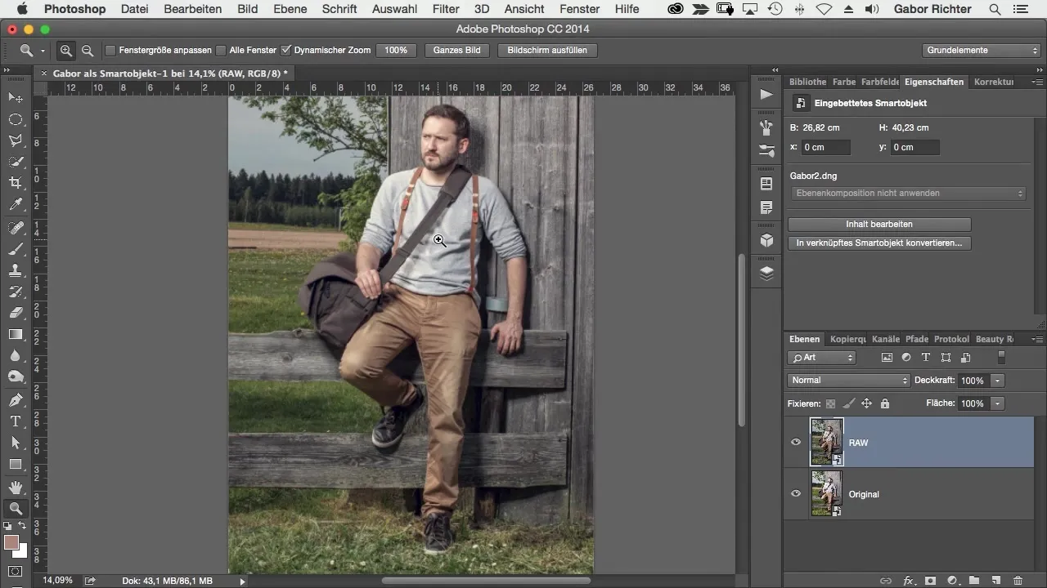Viewport: 1047px width, 588px height.
Task: Add a layer mask icon
Action: tap(930, 581)
